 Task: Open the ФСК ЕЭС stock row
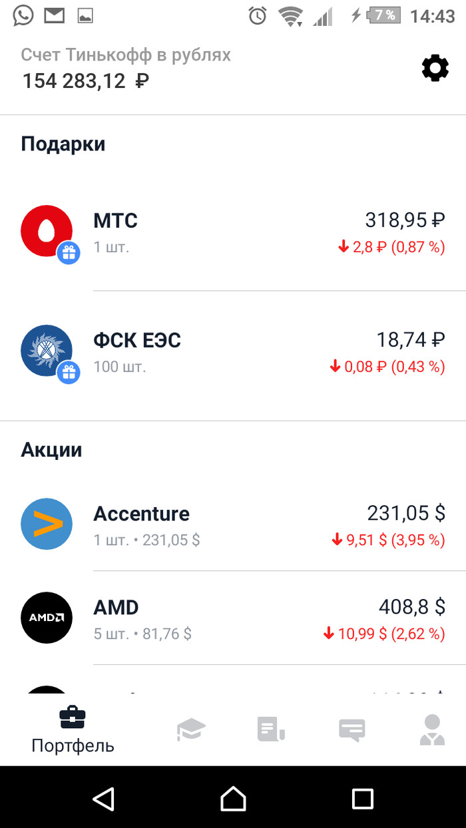pyautogui.click(x=266, y=351)
